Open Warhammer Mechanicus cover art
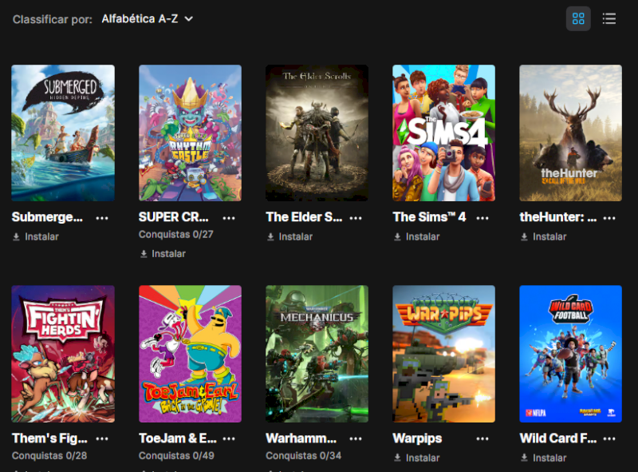 317,354
